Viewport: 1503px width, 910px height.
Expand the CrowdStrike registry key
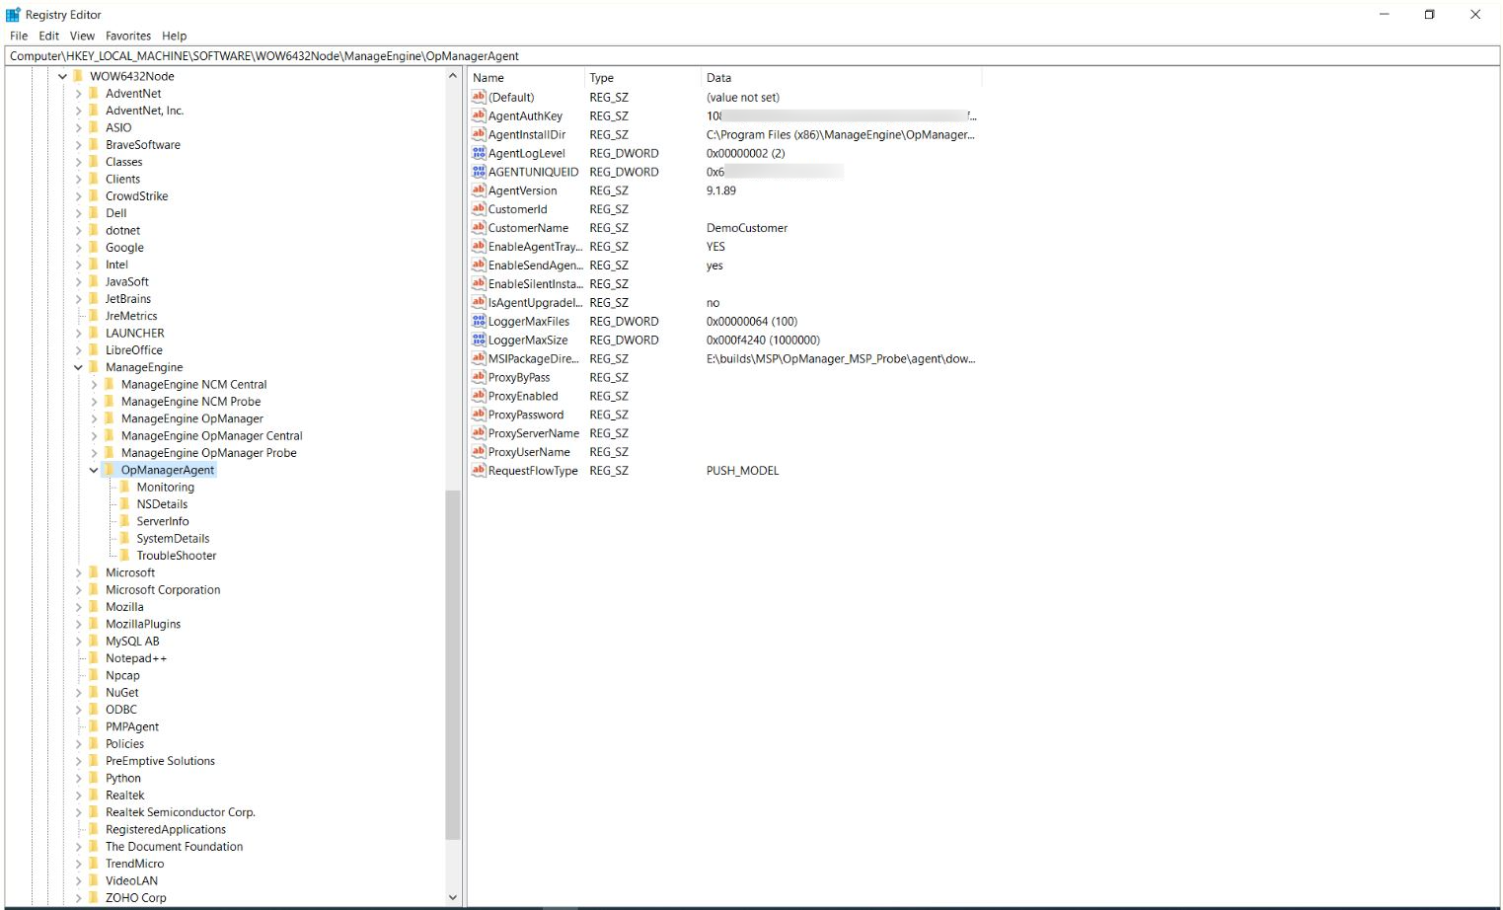80,195
